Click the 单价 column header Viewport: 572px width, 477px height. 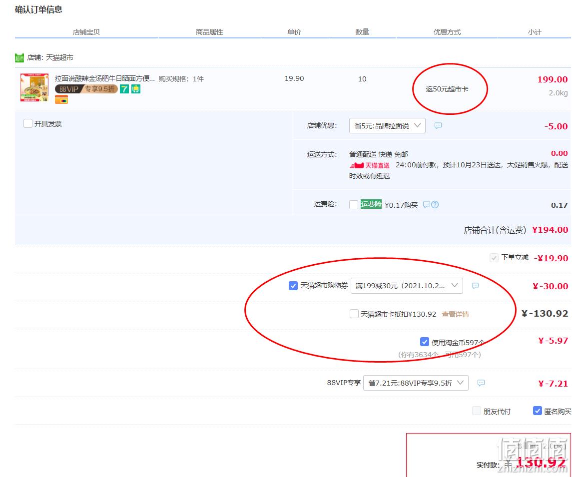(x=294, y=32)
